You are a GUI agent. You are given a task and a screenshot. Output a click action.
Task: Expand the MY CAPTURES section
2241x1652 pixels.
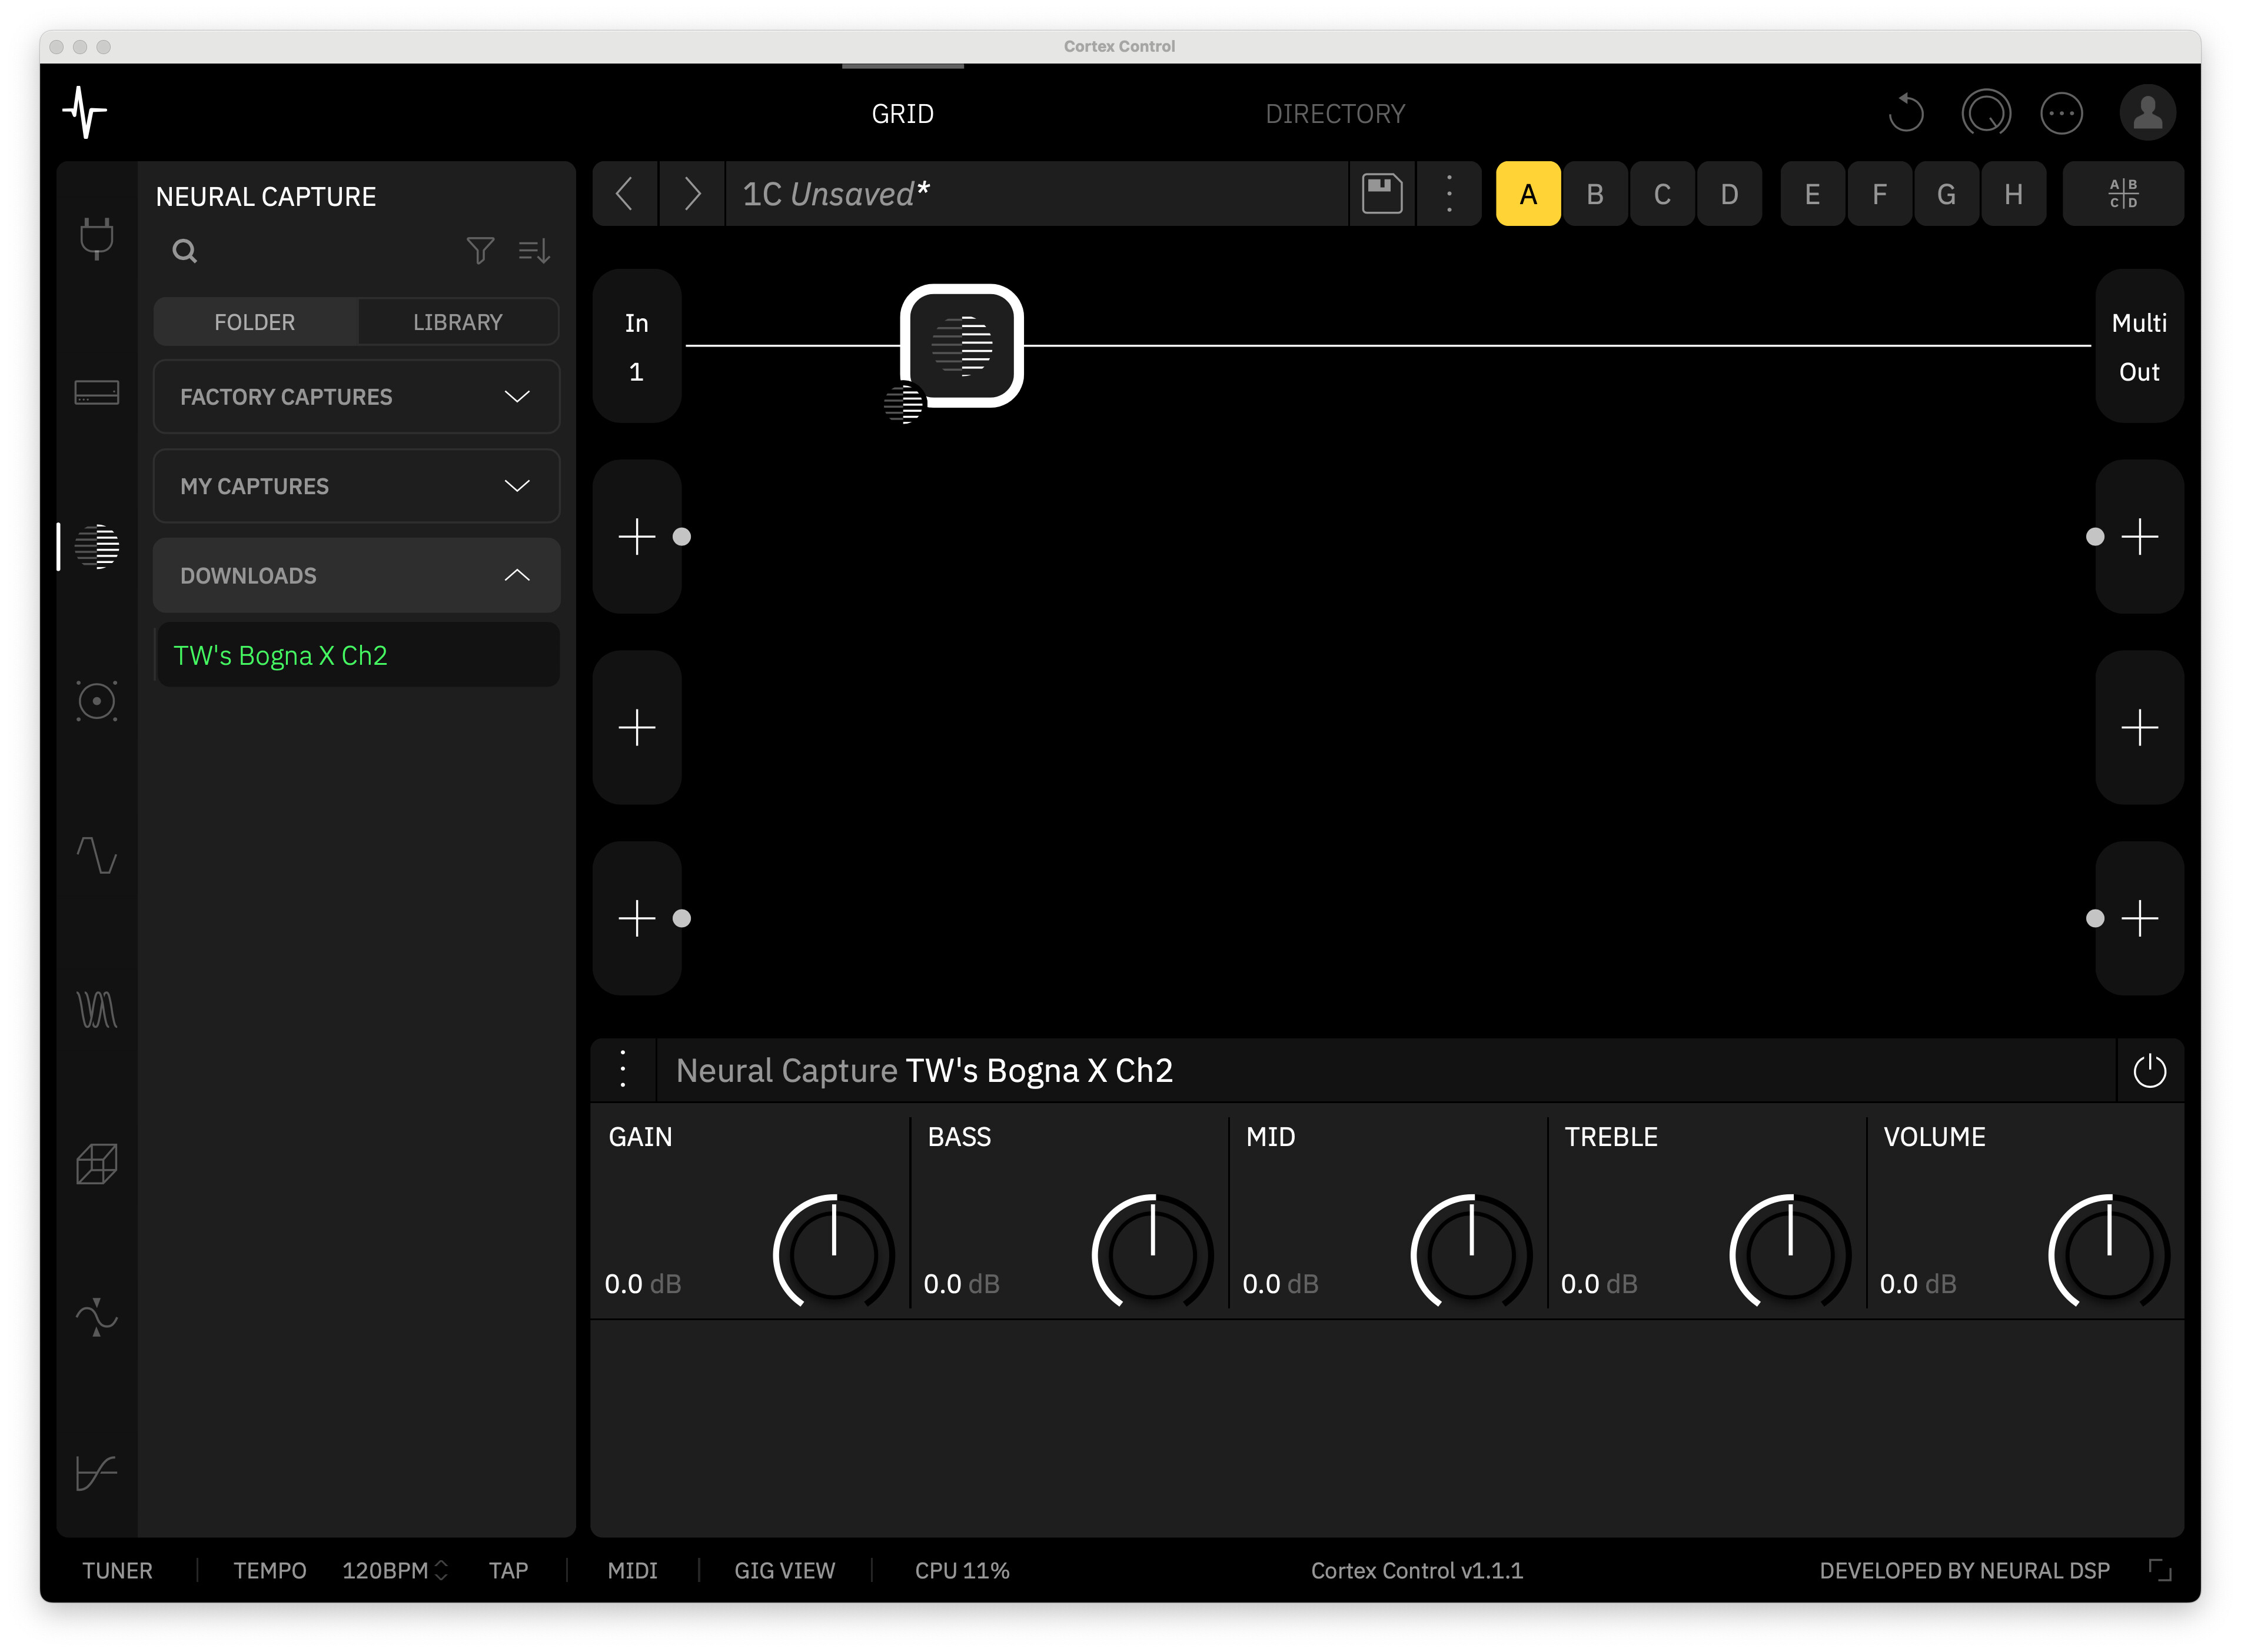click(356, 486)
